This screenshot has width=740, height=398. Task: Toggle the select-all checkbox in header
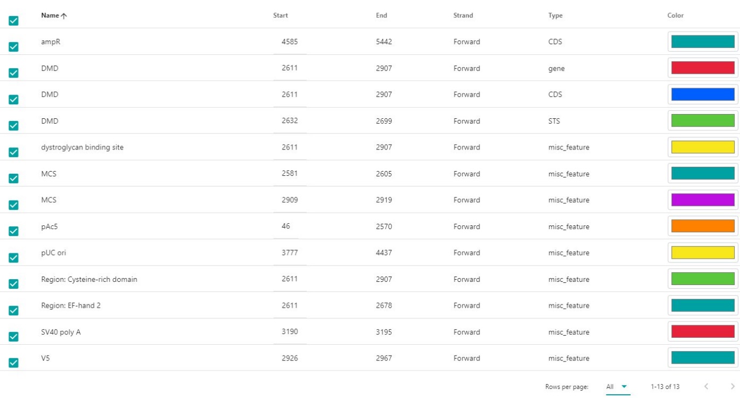tap(13, 20)
